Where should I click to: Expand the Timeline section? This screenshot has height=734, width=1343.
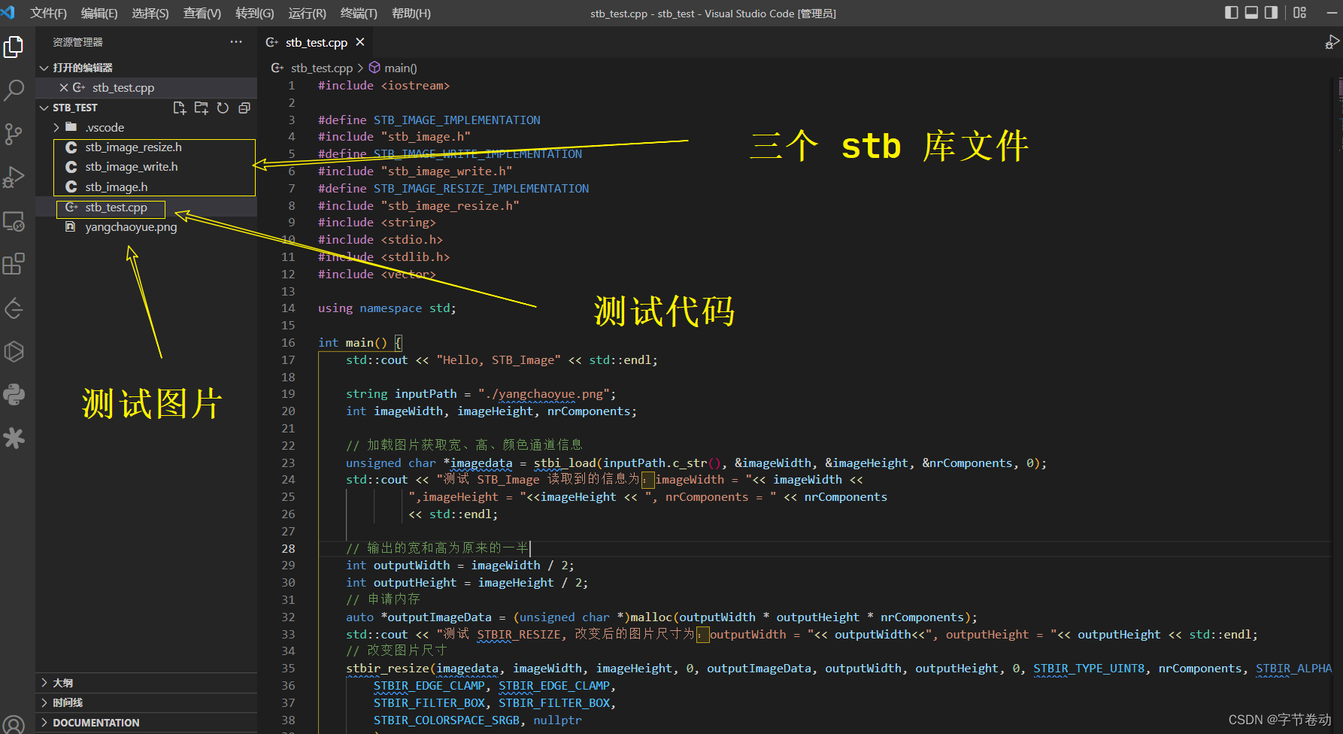coord(146,702)
